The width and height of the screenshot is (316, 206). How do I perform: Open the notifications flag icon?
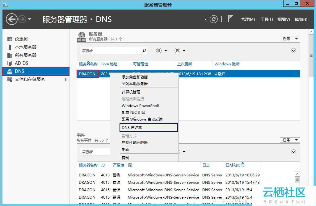(x=230, y=19)
